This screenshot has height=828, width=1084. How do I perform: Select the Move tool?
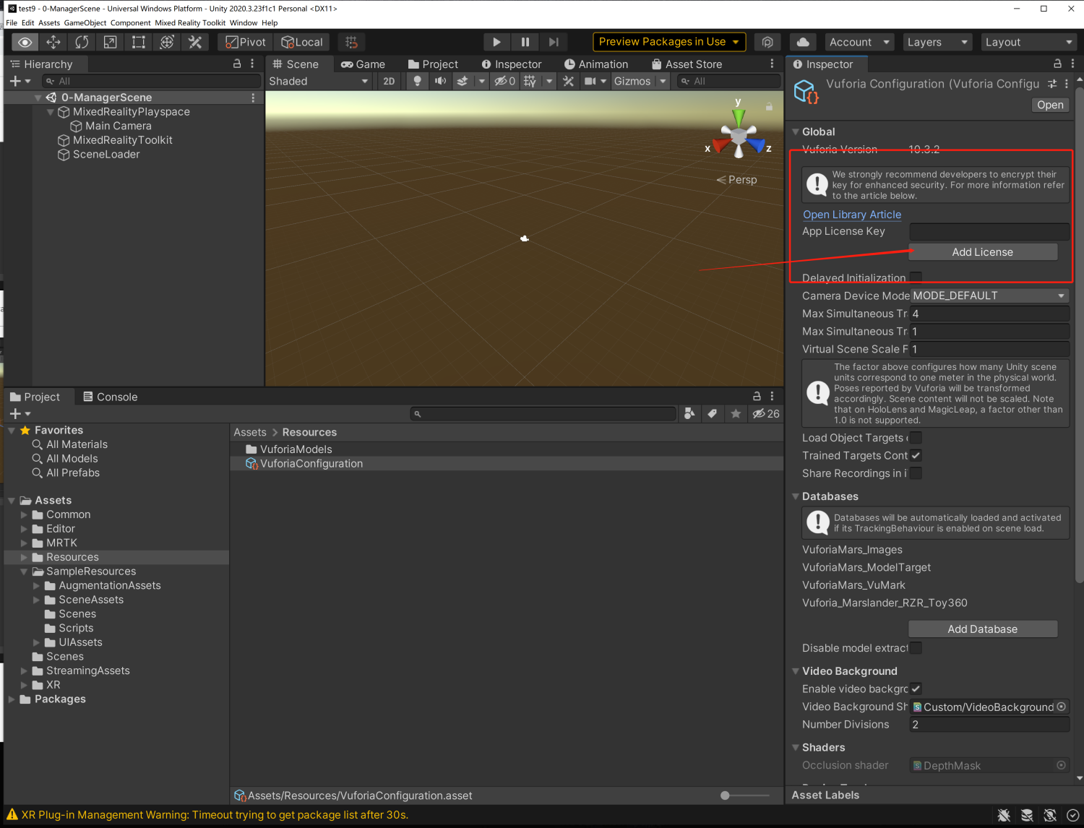click(53, 42)
